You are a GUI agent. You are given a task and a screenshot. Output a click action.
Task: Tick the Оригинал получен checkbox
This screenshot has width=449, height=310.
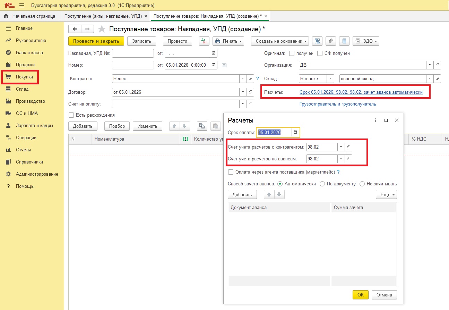point(292,53)
